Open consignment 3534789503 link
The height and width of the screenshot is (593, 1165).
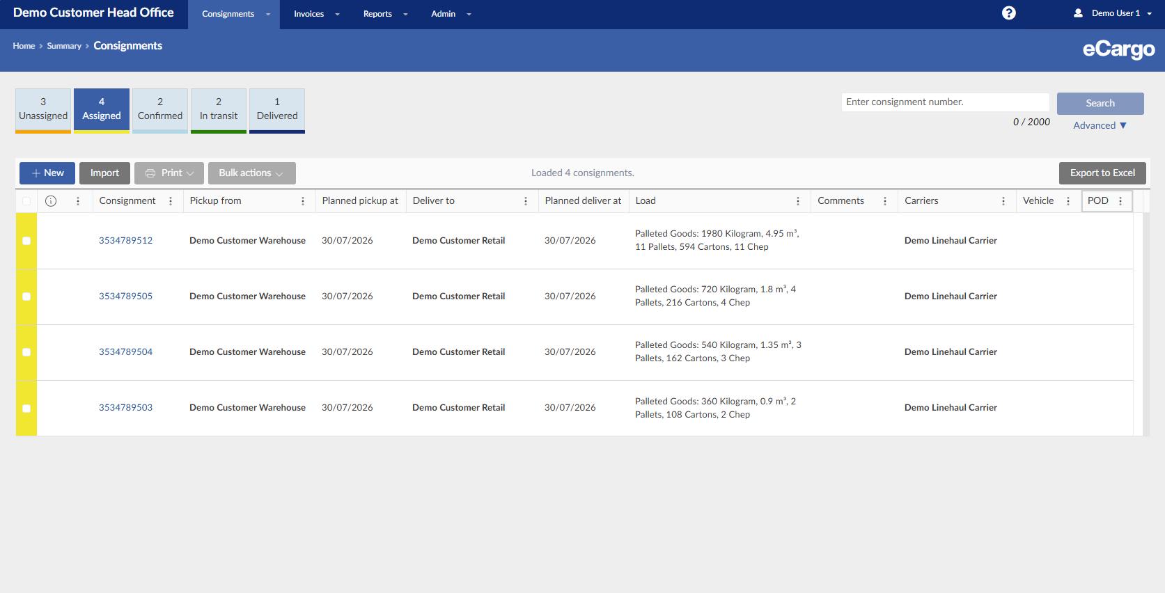(125, 408)
